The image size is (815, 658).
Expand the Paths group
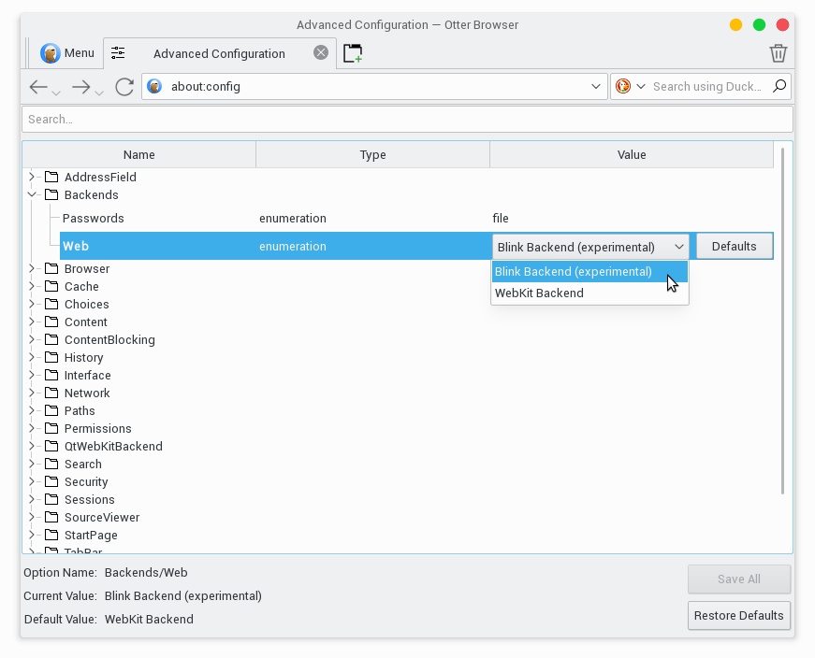point(31,410)
